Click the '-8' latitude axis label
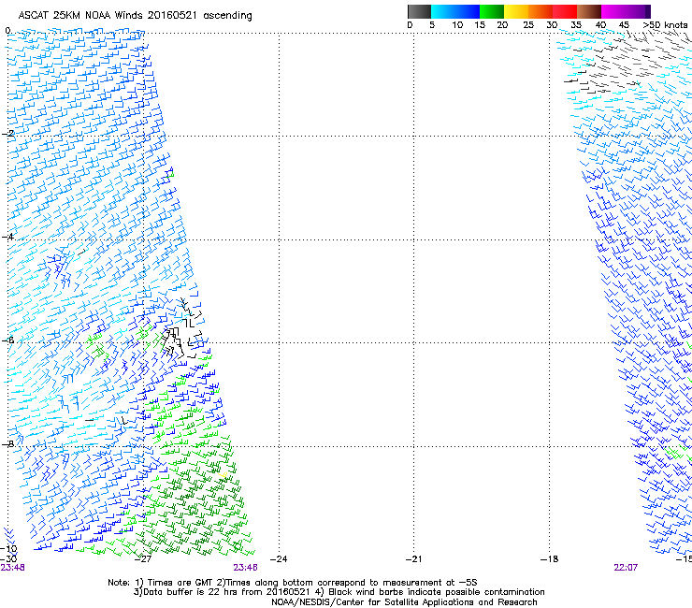Viewport: 692px width, 608px height. pyautogui.click(x=7, y=444)
